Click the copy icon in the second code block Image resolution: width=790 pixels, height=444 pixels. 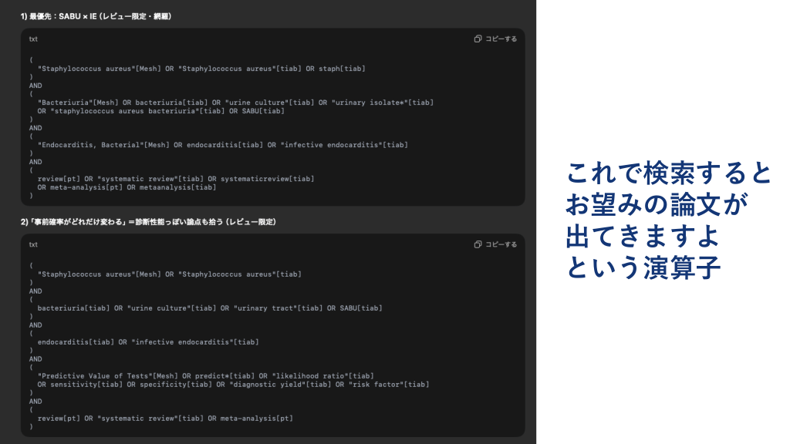[x=478, y=244]
